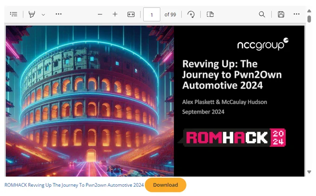The height and width of the screenshot is (196, 316).
Task: Select the highlight drawing tool
Action: pyautogui.click(x=32, y=14)
